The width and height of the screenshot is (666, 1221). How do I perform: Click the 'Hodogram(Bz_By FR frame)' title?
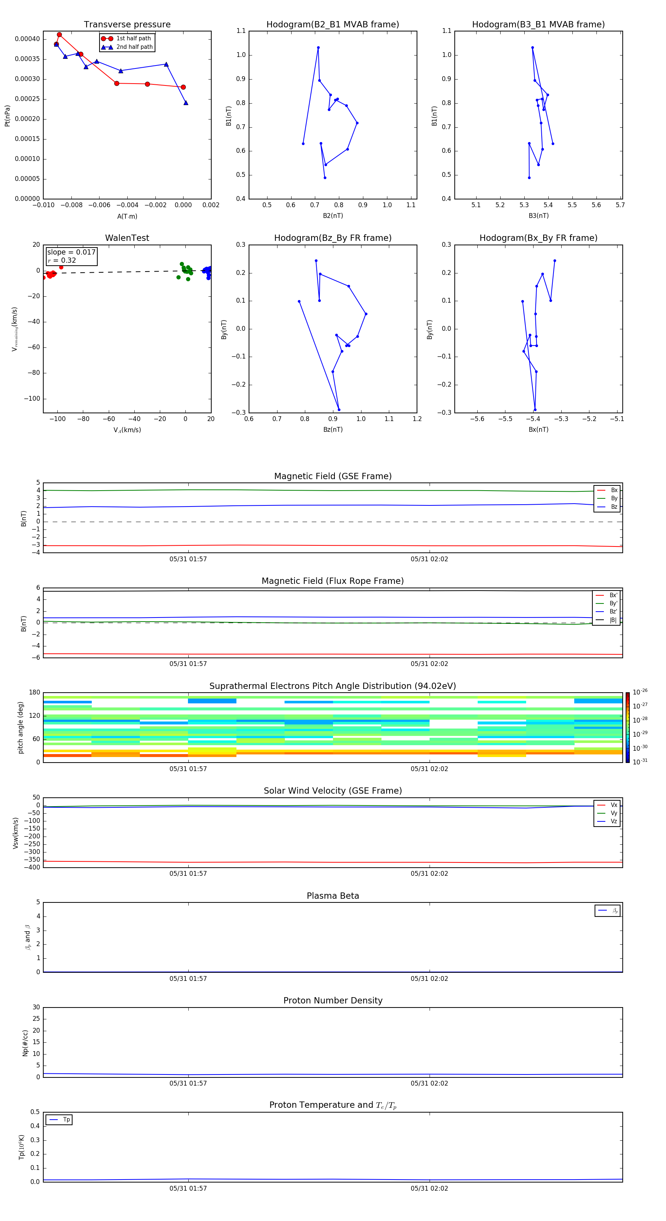click(x=333, y=238)
